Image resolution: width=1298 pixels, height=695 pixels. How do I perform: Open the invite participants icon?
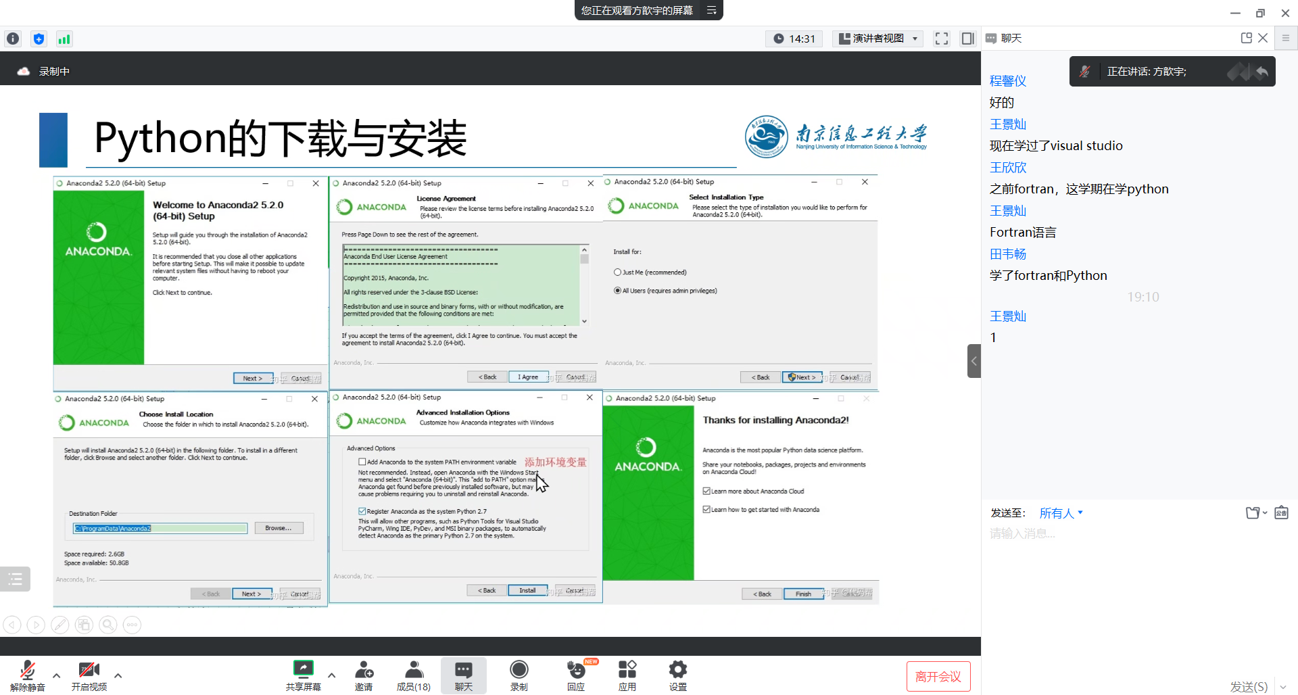click(x=364, y=675)
